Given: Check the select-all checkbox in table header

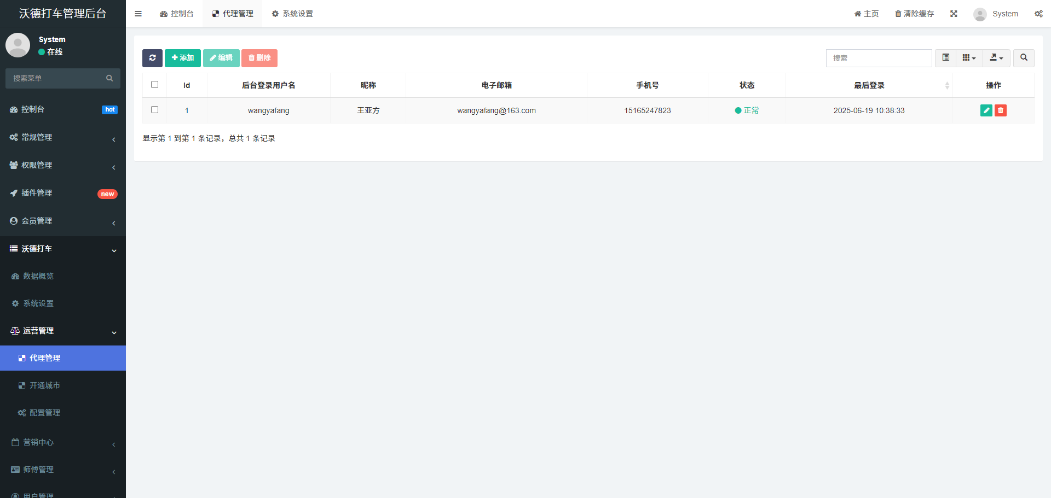Looking at the screenshot, I should click(x=154, y=85).
